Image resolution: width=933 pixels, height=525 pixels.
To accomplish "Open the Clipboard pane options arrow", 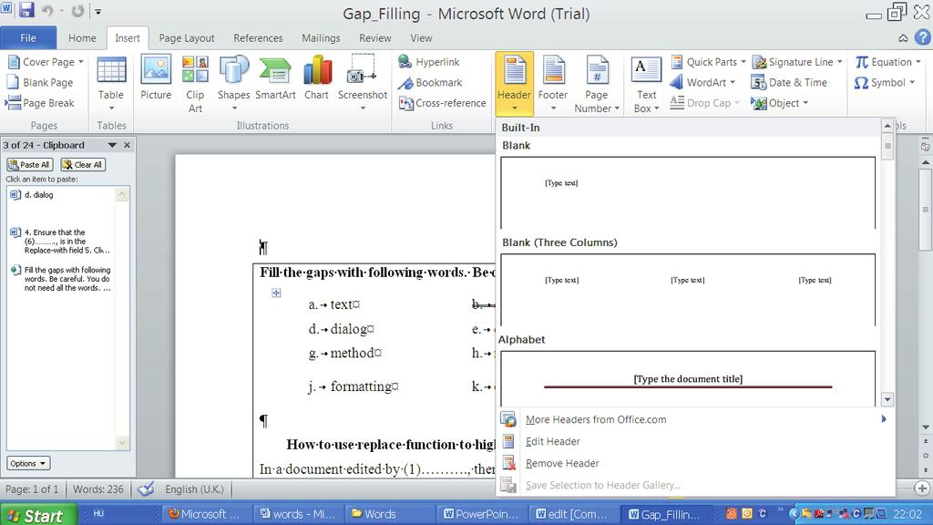I will (x=112, y=145).
